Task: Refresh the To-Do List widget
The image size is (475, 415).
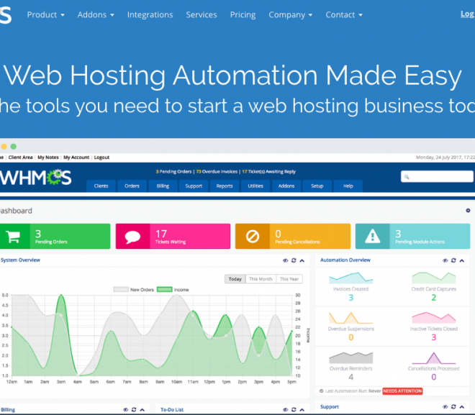Action: pos(294,409)
